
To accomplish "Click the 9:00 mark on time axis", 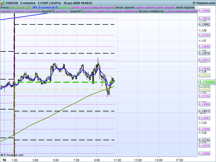I will [97, 160].
